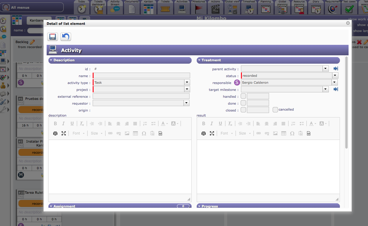Image resolution: width=368 pixels, height=226 pixels.
Task: Go to parent activity arrow icon
Action: [336, 69]
